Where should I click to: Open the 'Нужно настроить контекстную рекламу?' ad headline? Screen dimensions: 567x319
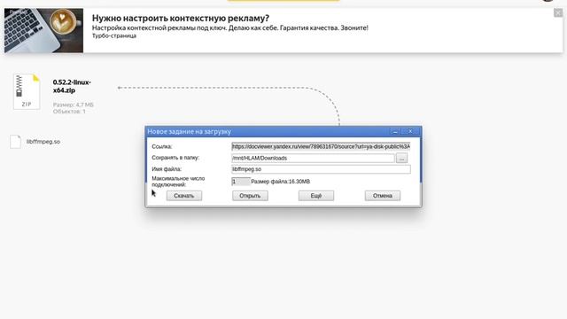pos(181,18)
